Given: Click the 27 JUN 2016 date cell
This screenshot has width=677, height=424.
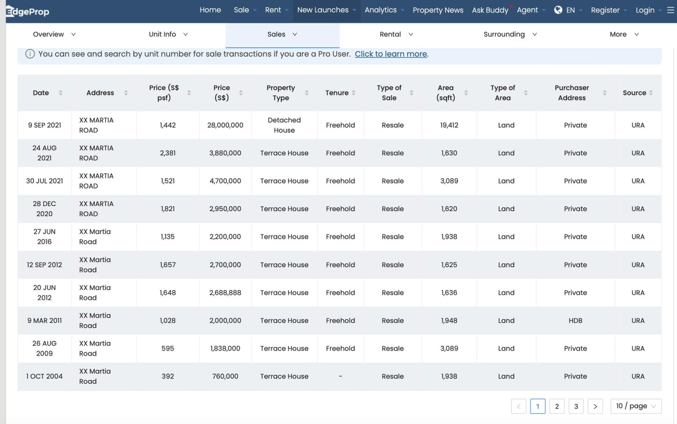Looking at the screenshot, I should pos(44,237).
